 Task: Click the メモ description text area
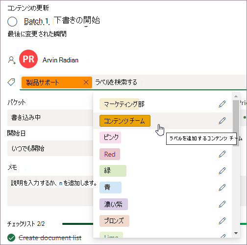(x=50, y=191)
